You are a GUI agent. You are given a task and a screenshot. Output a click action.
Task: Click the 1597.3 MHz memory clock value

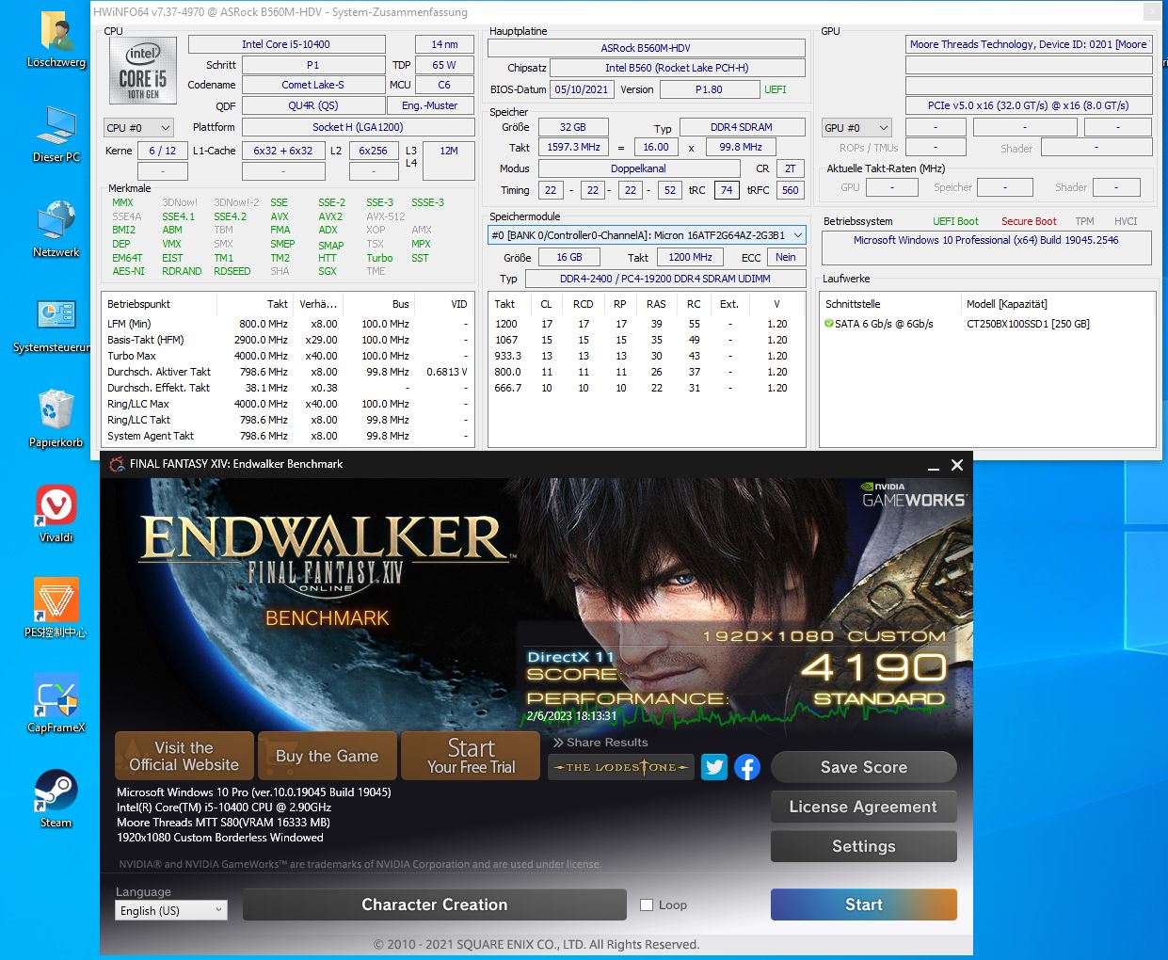coord(573,147)
